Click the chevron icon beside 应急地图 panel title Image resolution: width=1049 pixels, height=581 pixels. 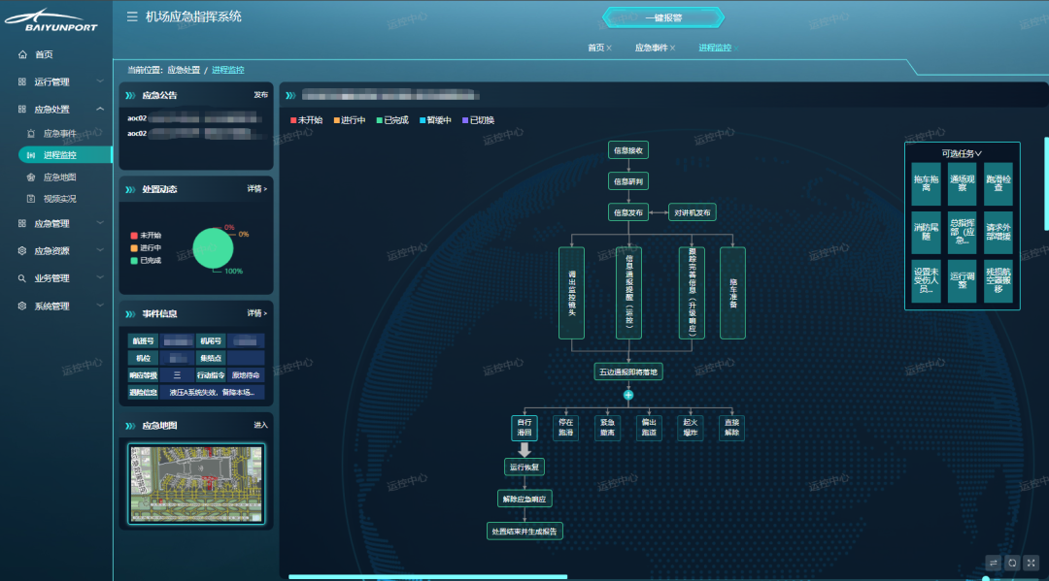[x=130, y=426]
